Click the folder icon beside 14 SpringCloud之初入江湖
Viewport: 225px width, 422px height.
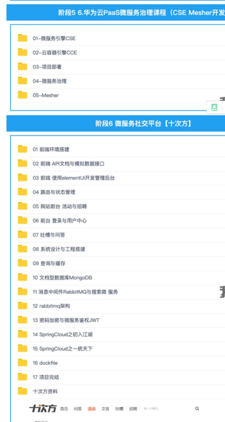23,334
